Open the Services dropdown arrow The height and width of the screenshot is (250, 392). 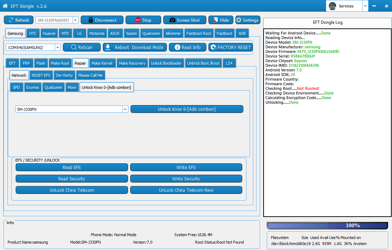(365, 6)
